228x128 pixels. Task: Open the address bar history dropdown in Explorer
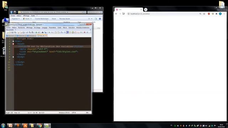(82, 12)
